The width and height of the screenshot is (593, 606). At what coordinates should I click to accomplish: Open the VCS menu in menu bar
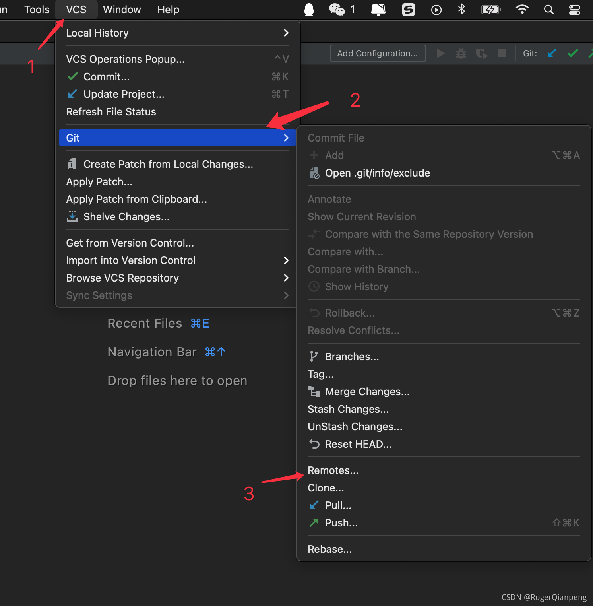pos(76,10)
